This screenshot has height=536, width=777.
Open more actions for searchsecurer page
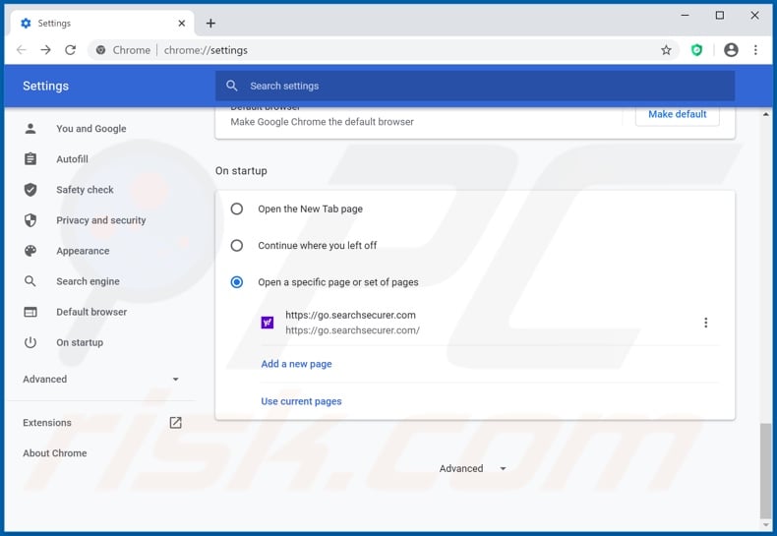pyautogui.click(x=705, y=323)
